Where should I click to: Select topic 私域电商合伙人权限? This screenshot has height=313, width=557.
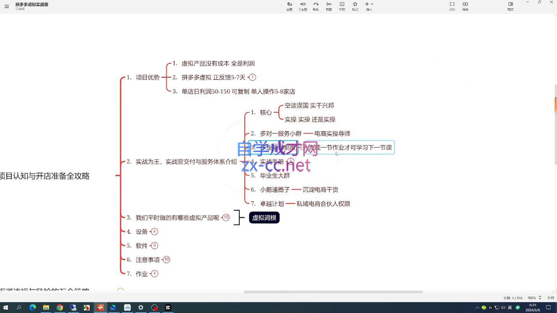[x=323, y=203]
